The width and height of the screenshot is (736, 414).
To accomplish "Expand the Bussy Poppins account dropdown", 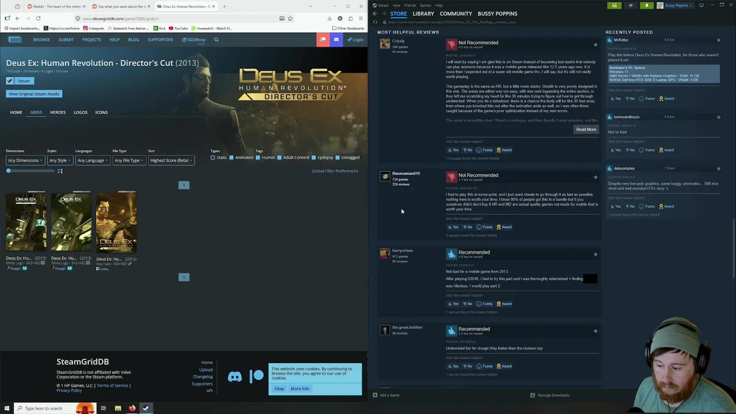I will pos(676,5).
